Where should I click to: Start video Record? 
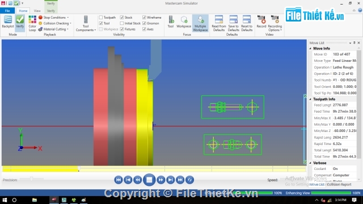pyautogui.click(x=261, y=22)
